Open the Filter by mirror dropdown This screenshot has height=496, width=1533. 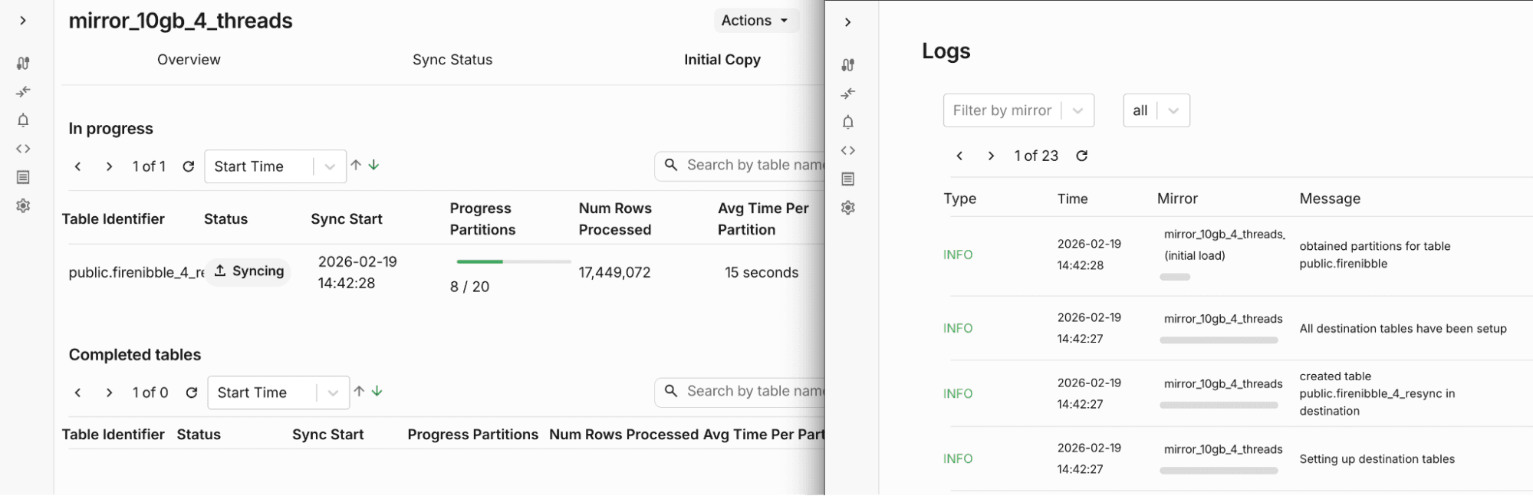point(1018,110)
